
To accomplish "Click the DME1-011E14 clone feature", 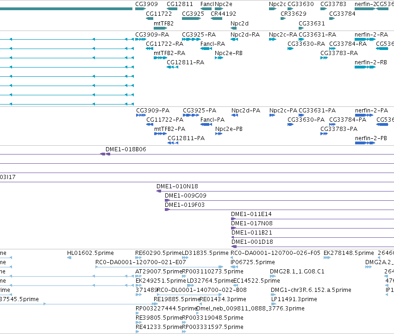I will pyautogui.click(x=313, y=219).
